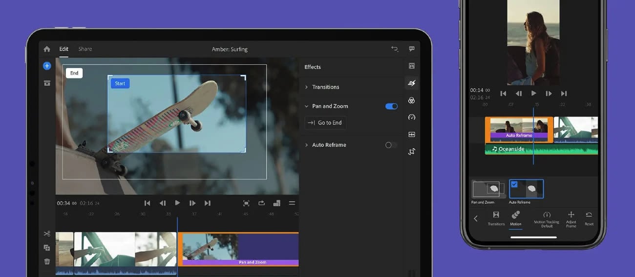Expand timeline track controls icon

(292, 203)
